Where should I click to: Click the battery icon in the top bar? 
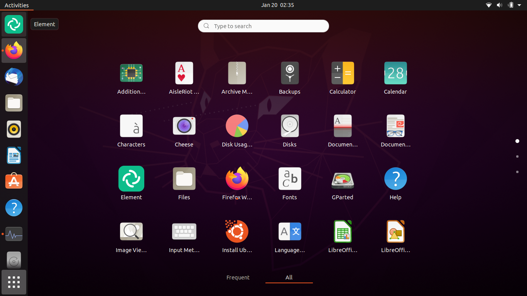pos(511,5)
